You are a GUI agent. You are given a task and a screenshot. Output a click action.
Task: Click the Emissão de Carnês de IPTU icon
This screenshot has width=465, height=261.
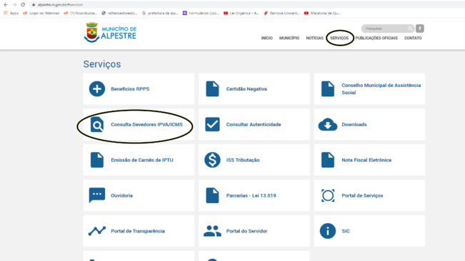coord(97,160)
